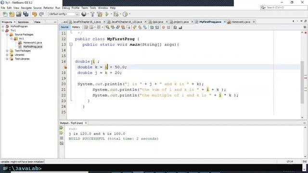Click the New Project toolbar icon

(x=12, y=14)
